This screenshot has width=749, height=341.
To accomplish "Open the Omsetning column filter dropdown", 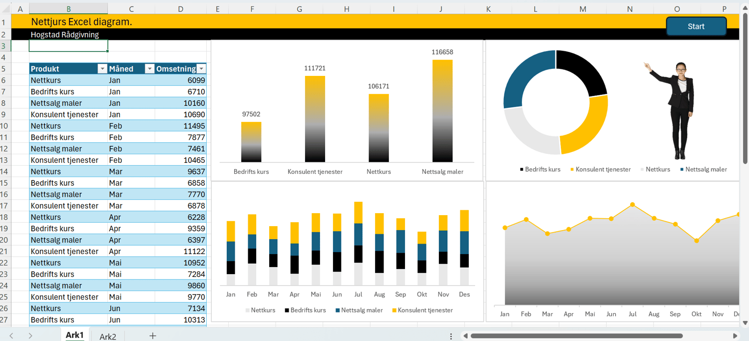I will pyautogui.click(x=201, y=68).
